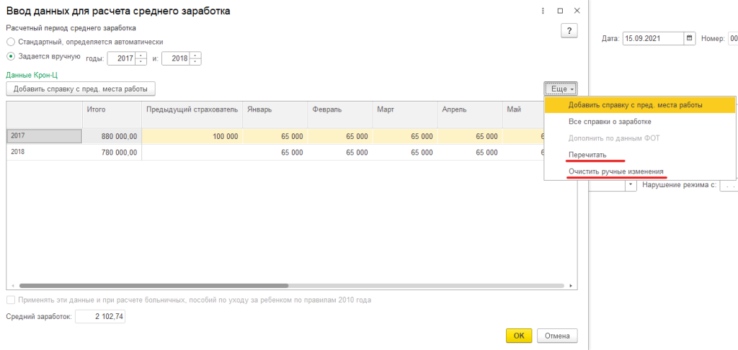Click the help question mark button
This screenshot has width=738, height=350.
[570, 30]
